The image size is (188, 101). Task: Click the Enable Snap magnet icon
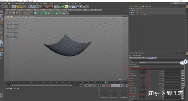click(x=2, y=49)
